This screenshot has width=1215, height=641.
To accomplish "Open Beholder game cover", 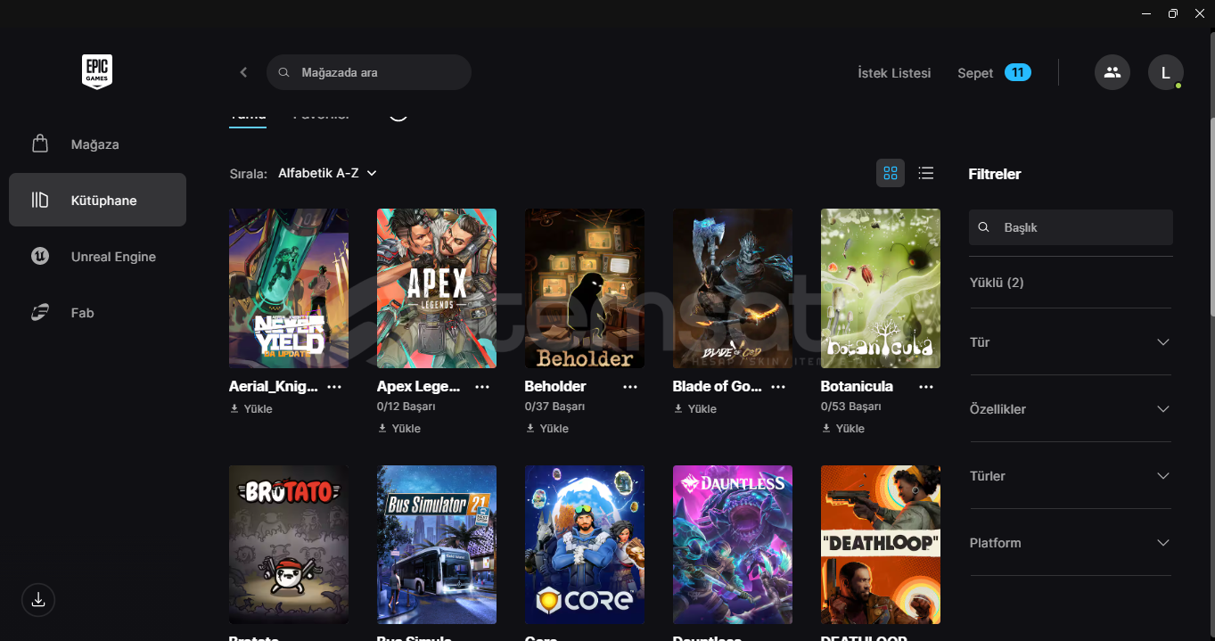I will 585,288.
